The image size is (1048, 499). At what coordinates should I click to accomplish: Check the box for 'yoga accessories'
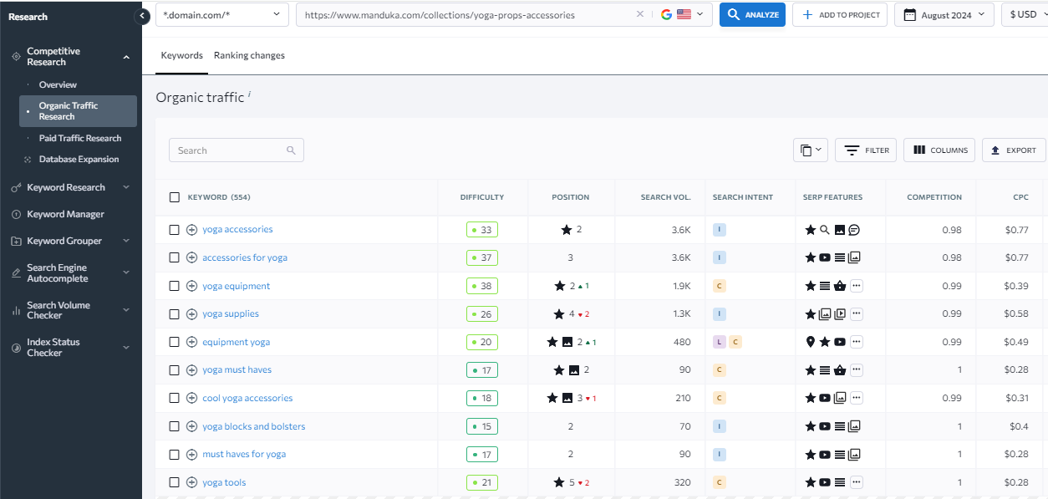point(175,230)
